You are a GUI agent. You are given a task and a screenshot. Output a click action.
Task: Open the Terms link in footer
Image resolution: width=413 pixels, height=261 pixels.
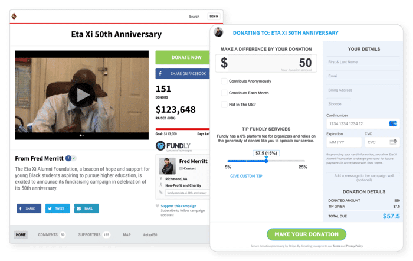point(336,246)
